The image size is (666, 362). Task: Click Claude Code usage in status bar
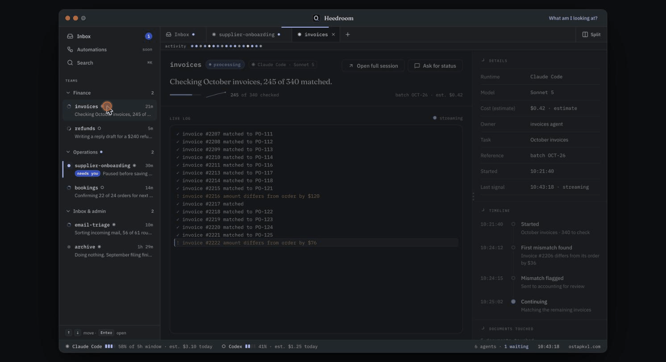coord(139,346)
